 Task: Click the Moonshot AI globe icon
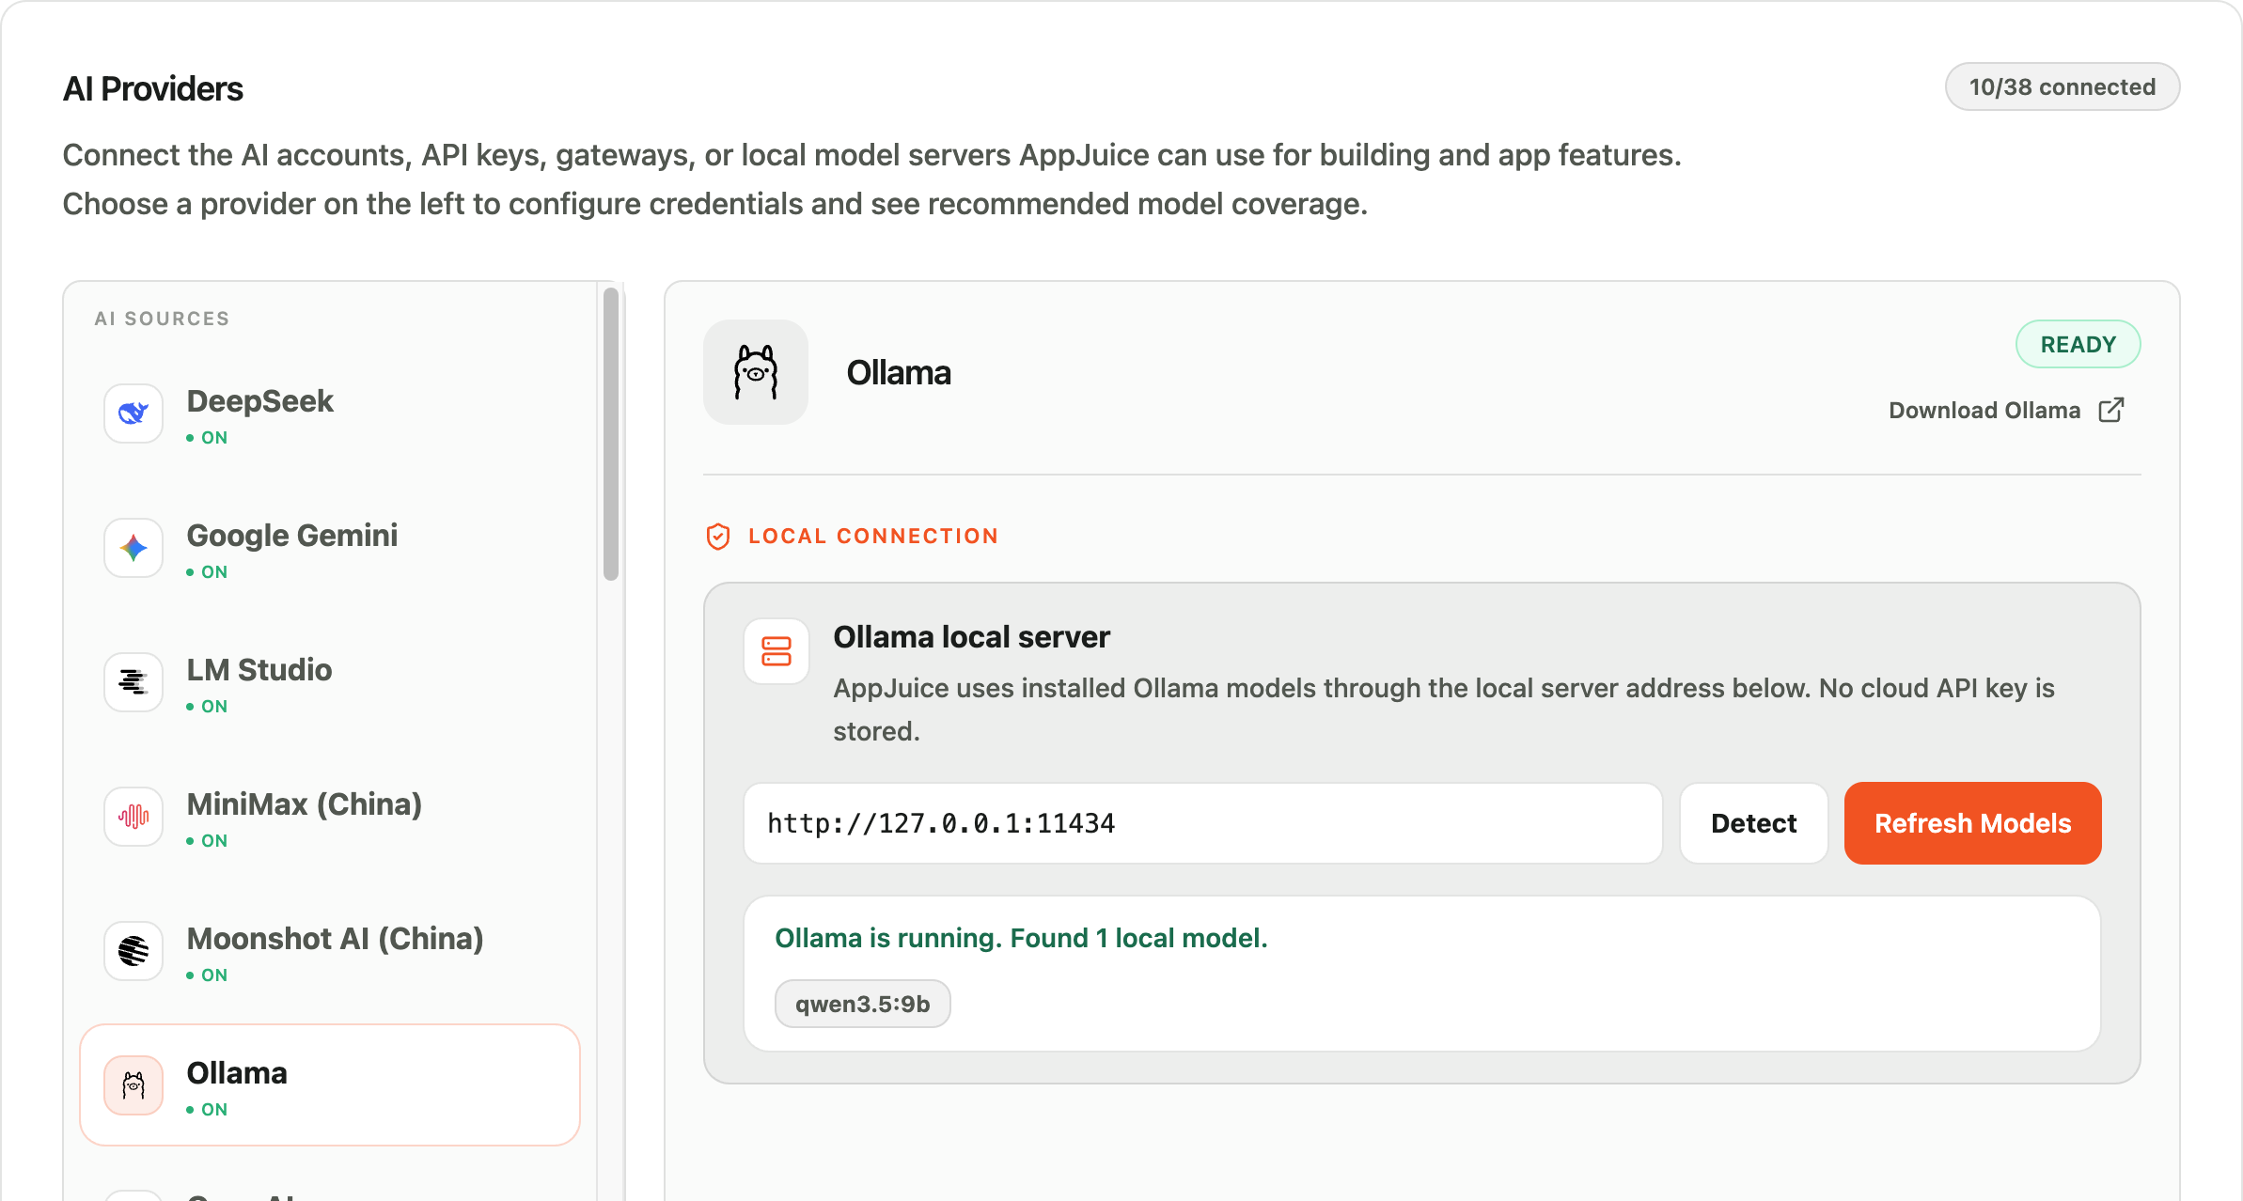click(133, 951)
